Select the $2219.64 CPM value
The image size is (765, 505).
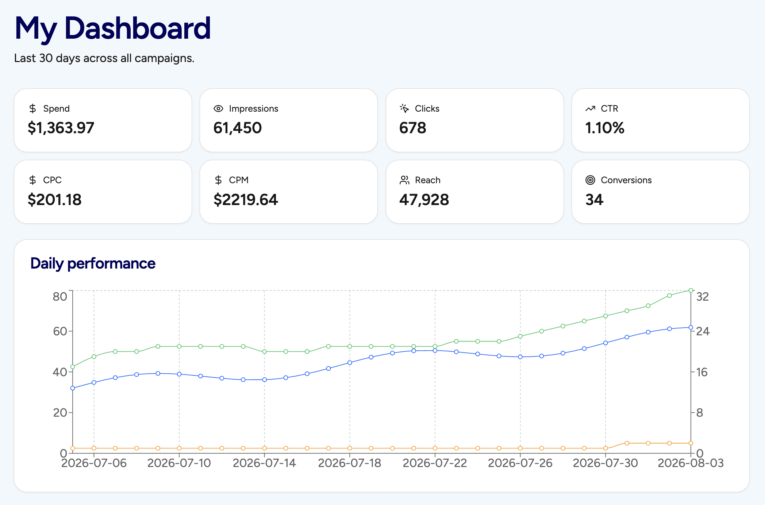246,200
